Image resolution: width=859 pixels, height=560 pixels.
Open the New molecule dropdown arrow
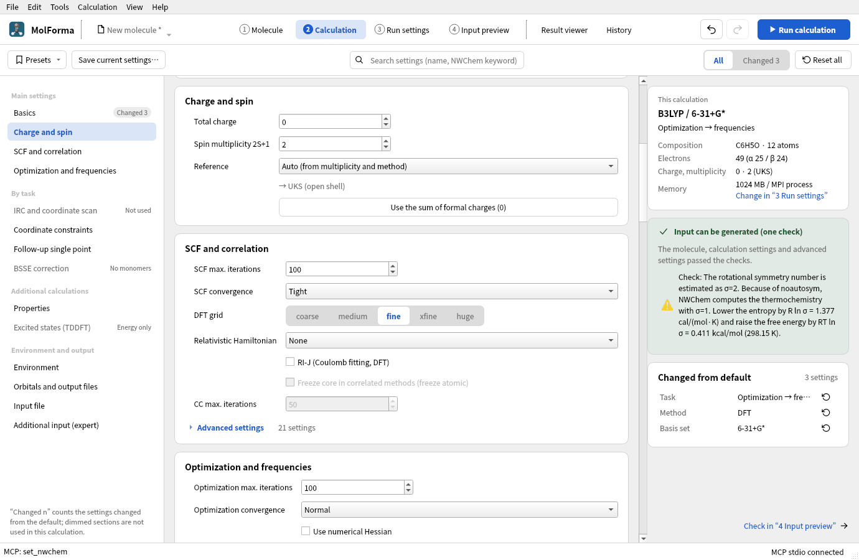(x=169, y=35)
